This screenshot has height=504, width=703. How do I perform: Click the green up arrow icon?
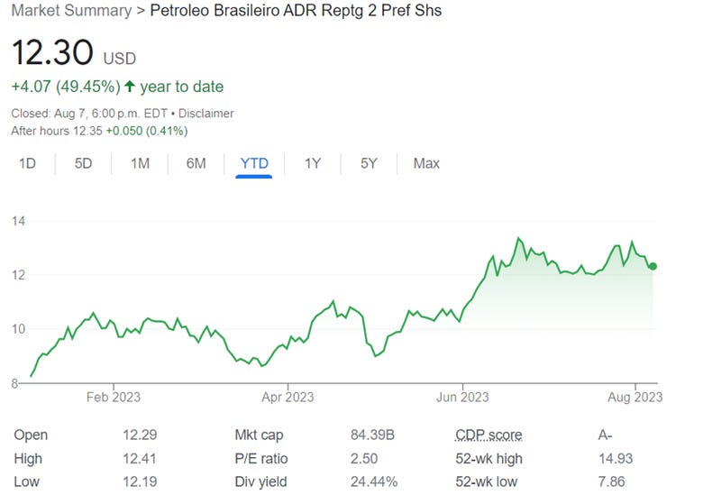pyautogui.click(x=130, y=86)
